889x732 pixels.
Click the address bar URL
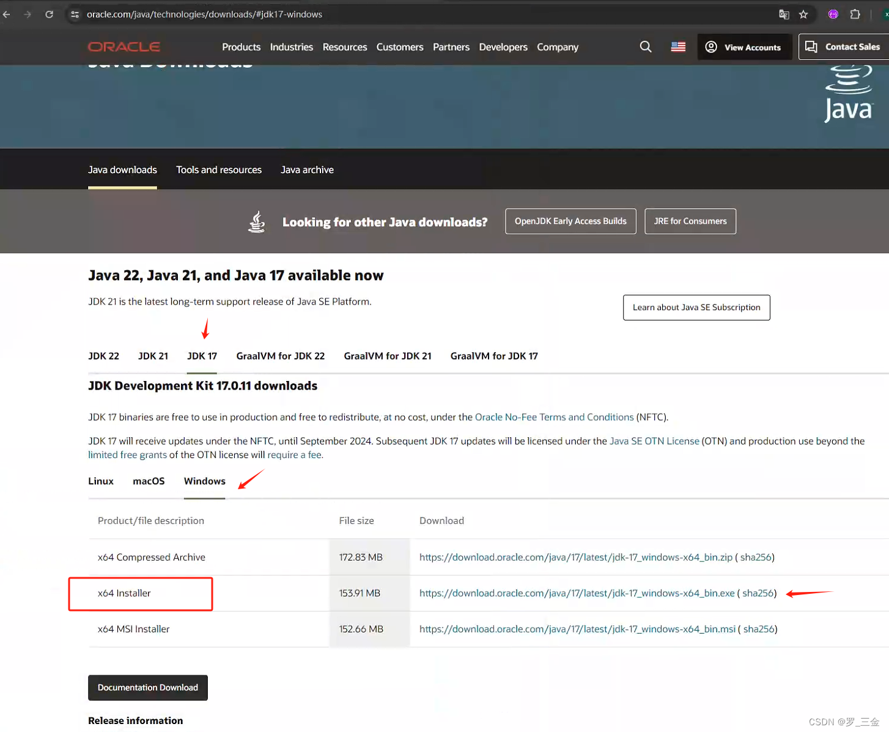tap(204, 14)
